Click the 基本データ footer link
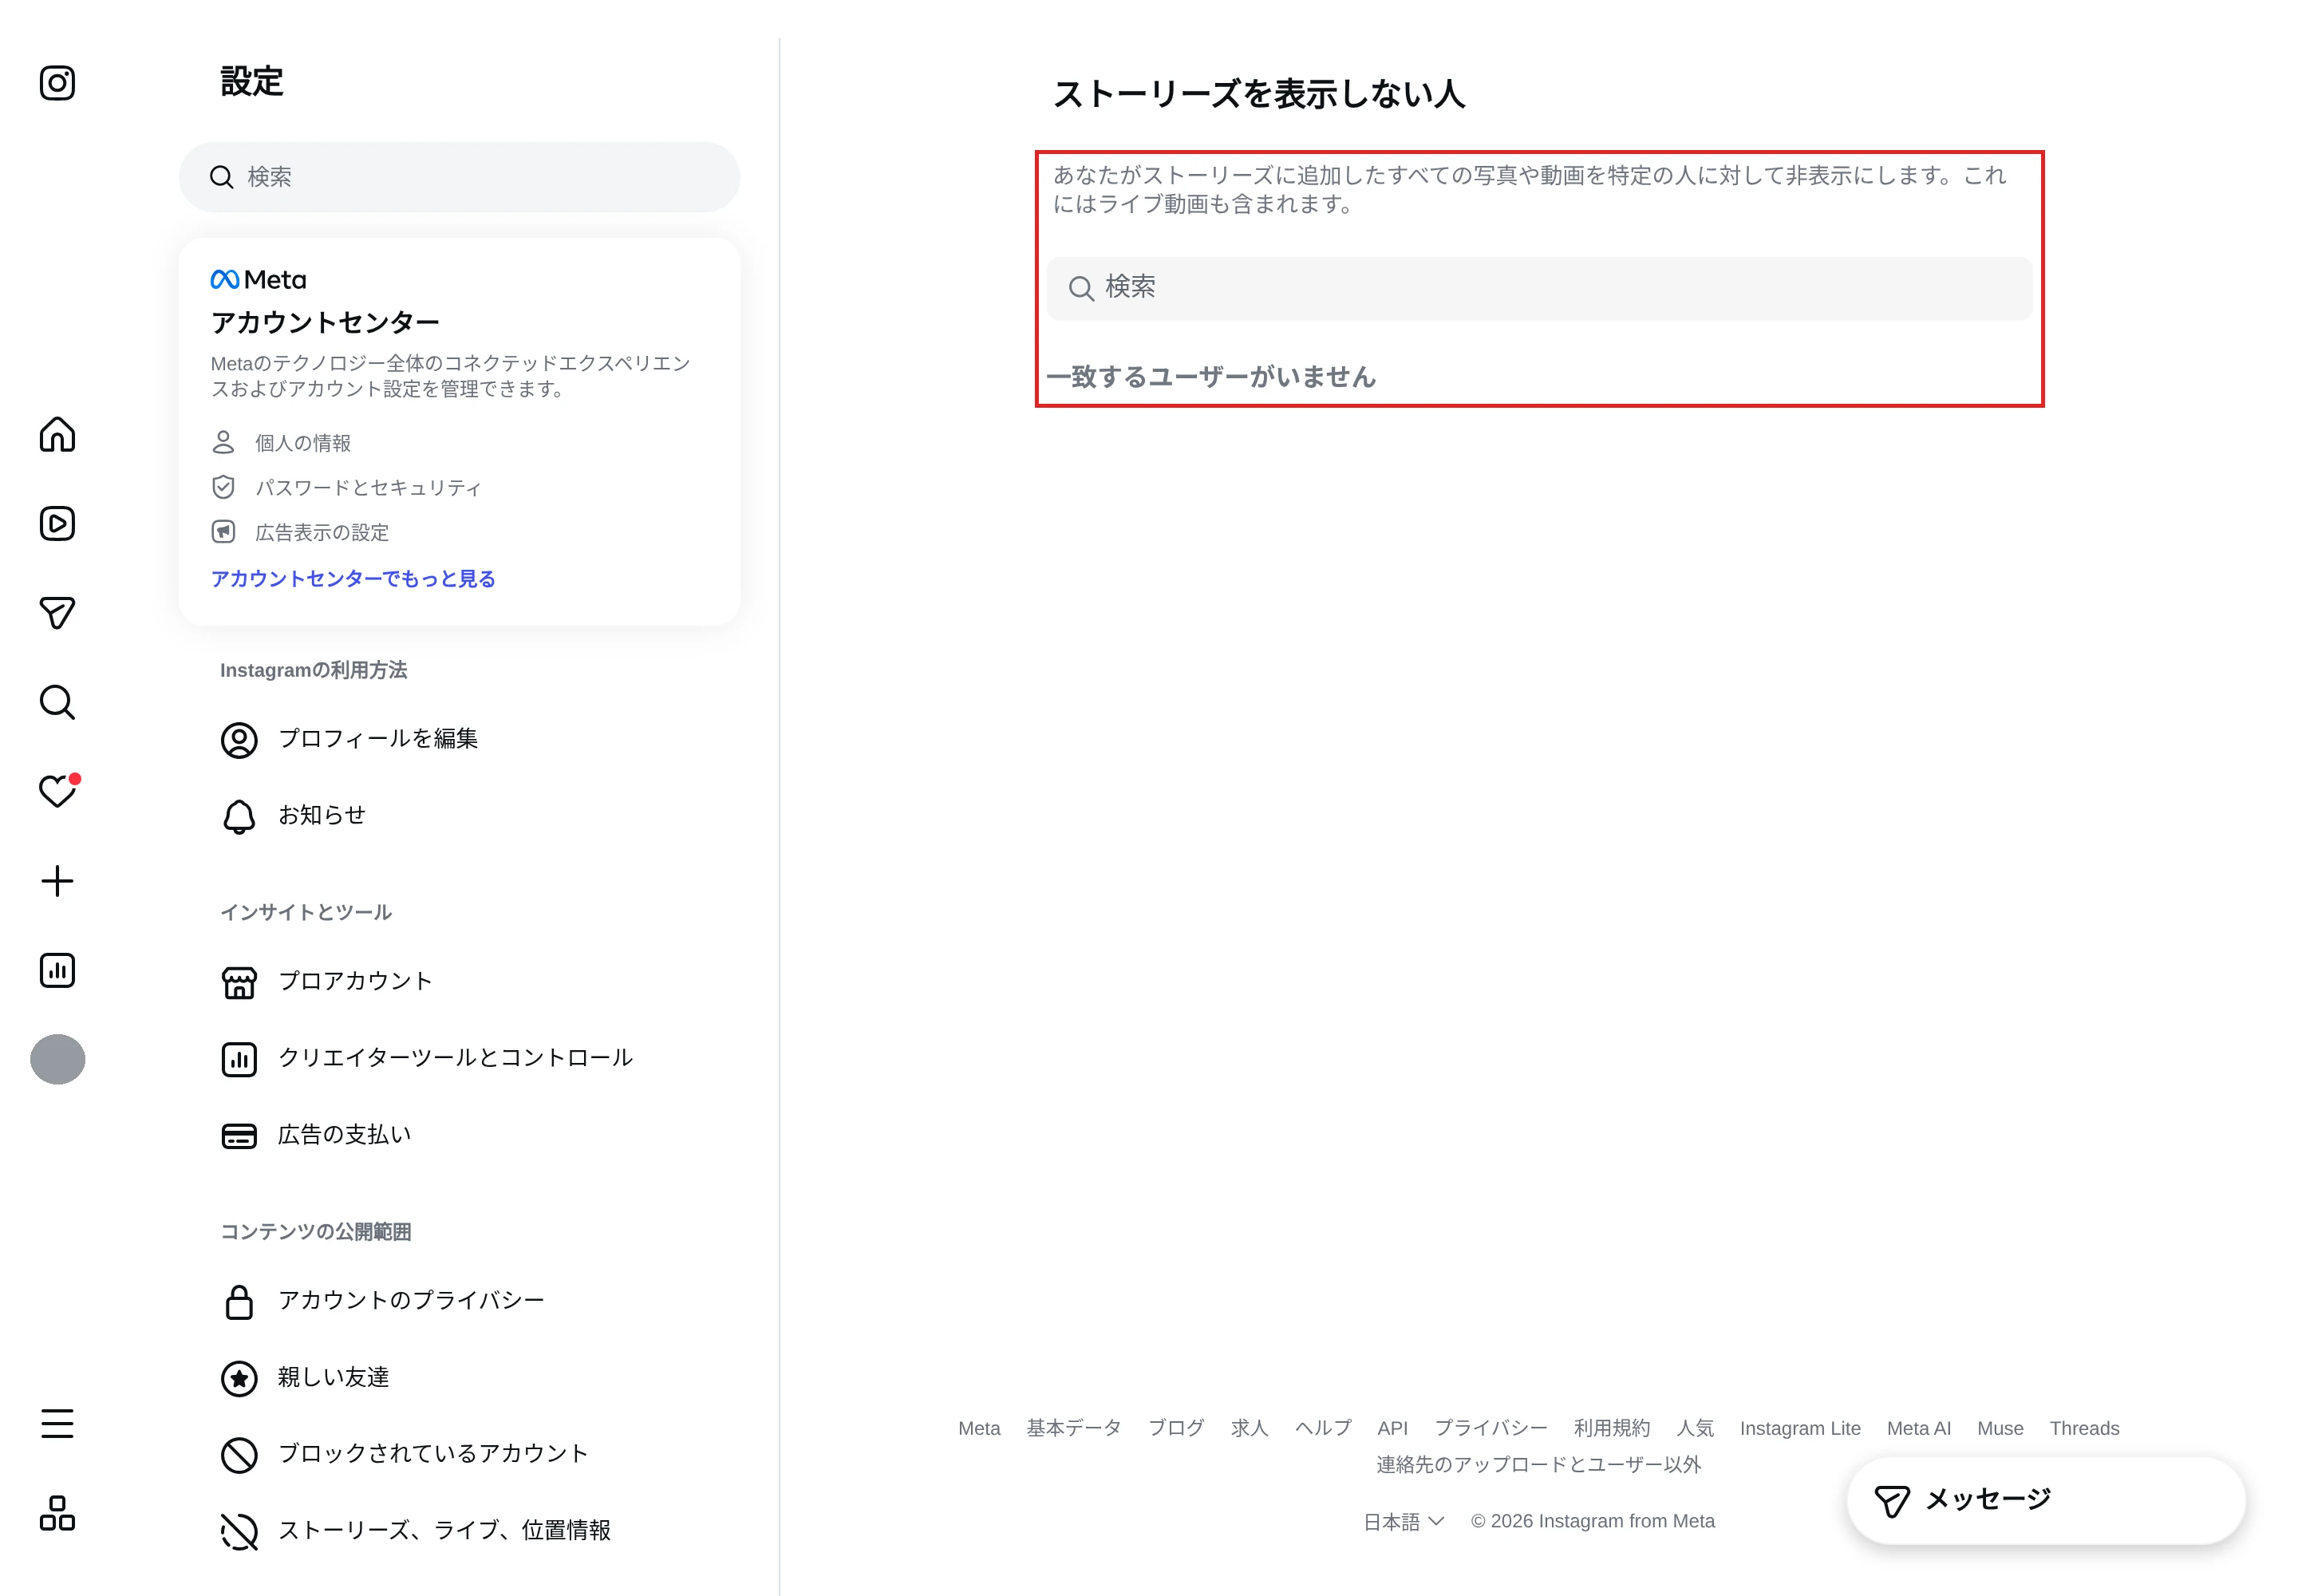The height and width of the screenshot is (1596, 2298). point(1074,1428)
